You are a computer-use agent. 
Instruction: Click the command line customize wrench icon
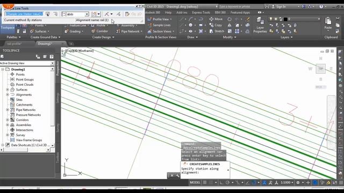tap(177, 175)
